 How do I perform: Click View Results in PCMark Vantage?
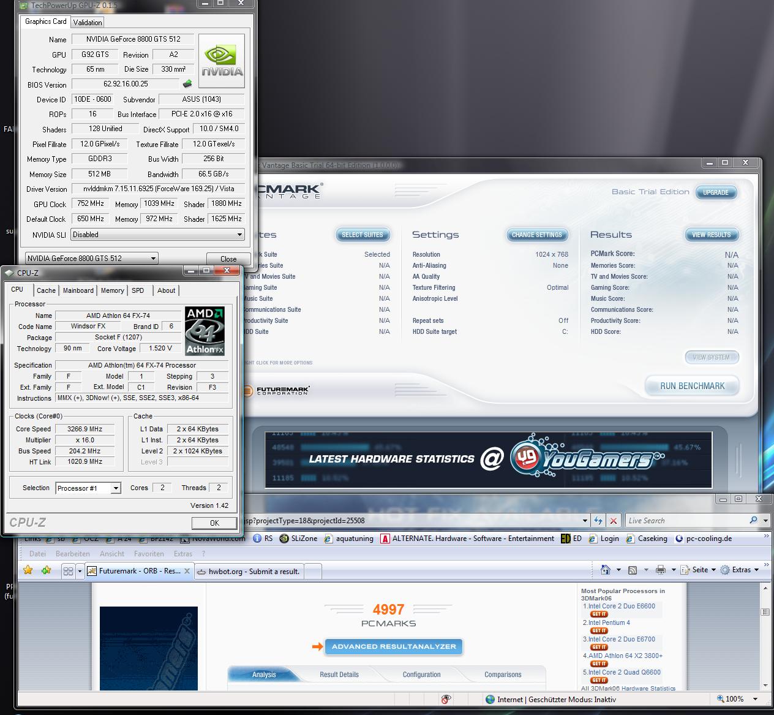[712, 235]
